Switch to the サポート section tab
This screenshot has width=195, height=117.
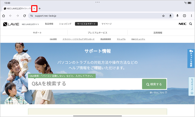[x=37, y=33]
